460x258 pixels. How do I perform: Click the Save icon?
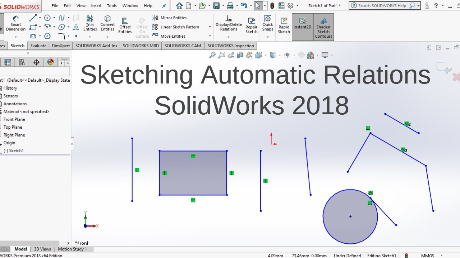coord(216,6)
